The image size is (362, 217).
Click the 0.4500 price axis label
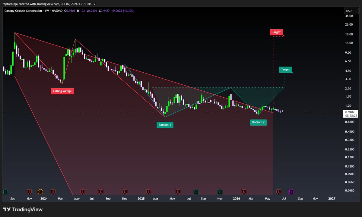click(x=350, y=132)
